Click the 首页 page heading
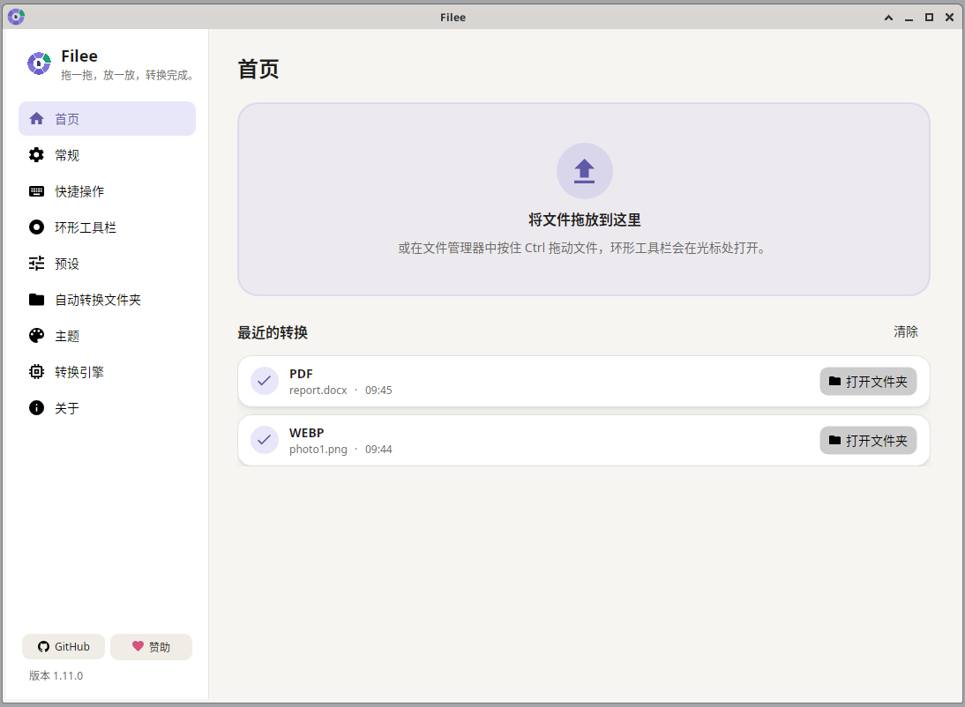This screenshot has height=707, width=965. [258, 69]
